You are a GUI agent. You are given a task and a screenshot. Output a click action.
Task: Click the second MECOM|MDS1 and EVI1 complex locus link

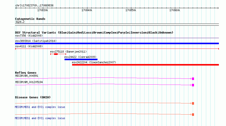point(40,118)
